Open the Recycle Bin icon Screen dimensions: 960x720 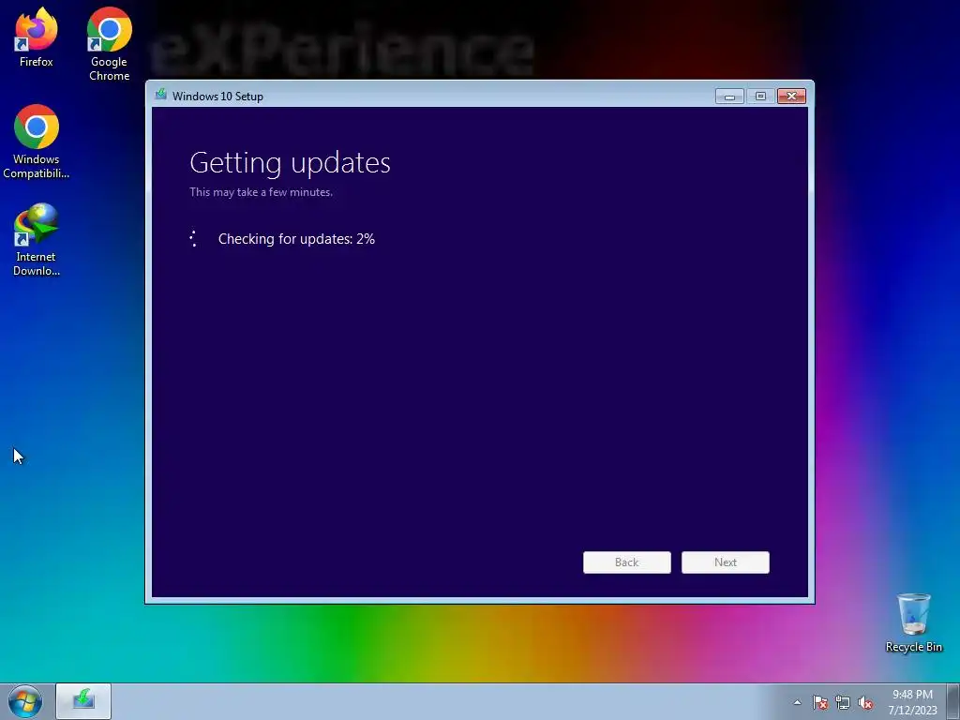[913, 622]
